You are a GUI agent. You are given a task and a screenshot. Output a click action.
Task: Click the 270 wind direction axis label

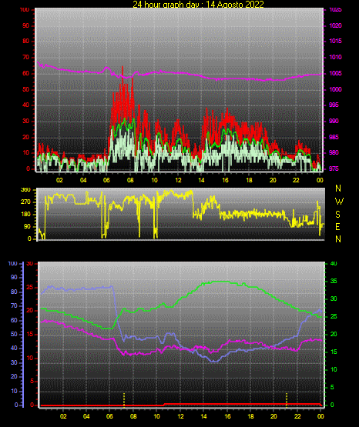pyautogui.click(x=25, y=202)
